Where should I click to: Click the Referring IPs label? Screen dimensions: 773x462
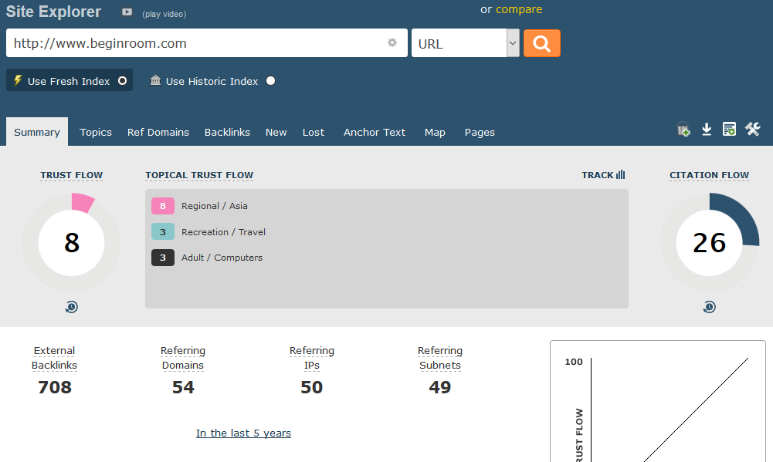pos(311,358)
